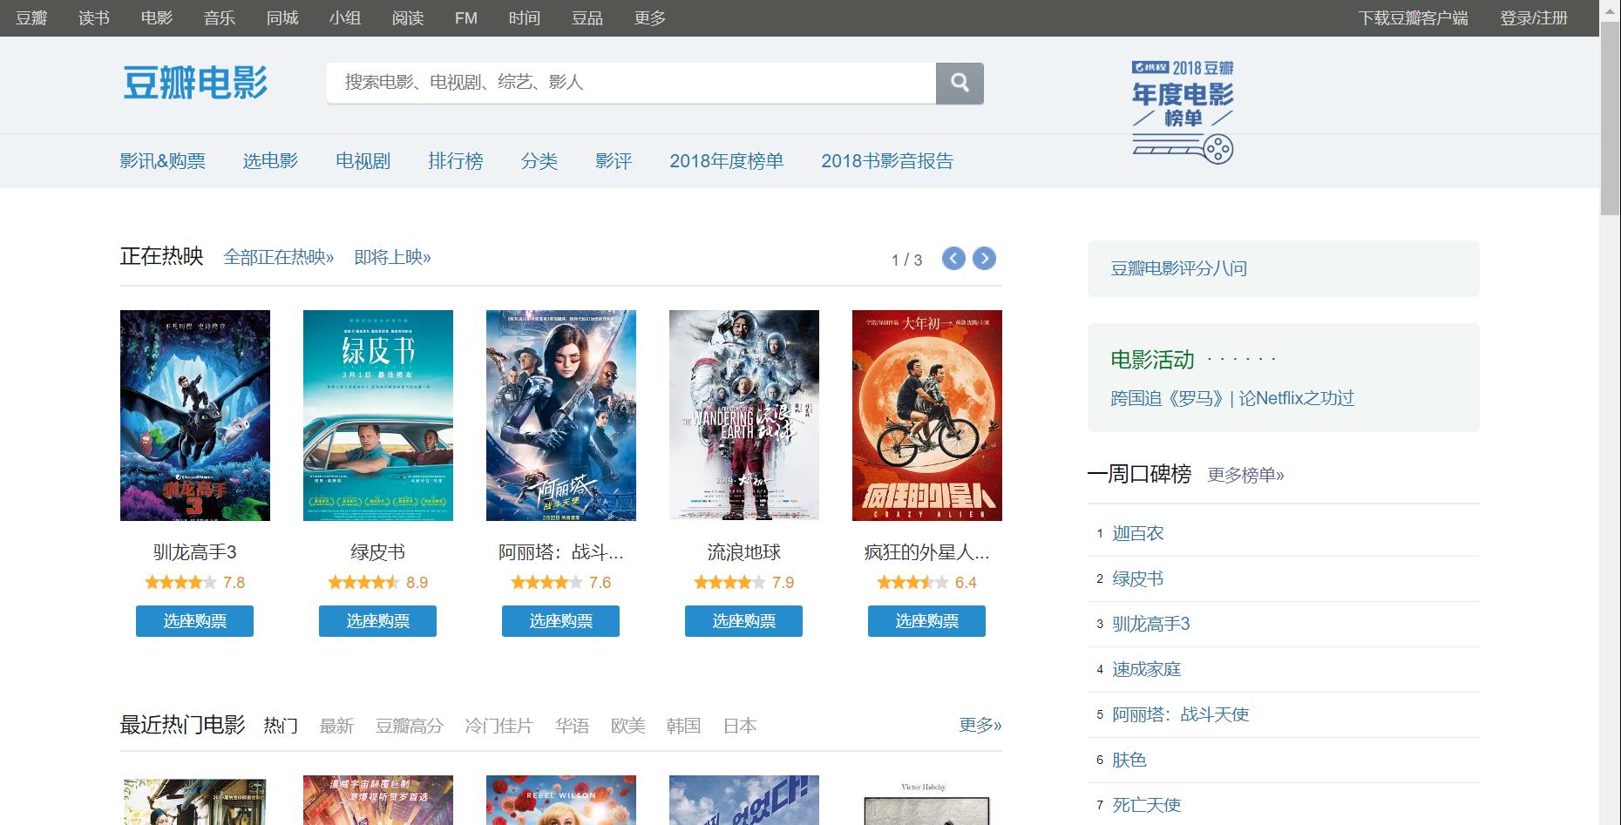Screen dimensions: 1621x825
Task: Open 豆品 in top navigation bar
Action: (587, 18)
